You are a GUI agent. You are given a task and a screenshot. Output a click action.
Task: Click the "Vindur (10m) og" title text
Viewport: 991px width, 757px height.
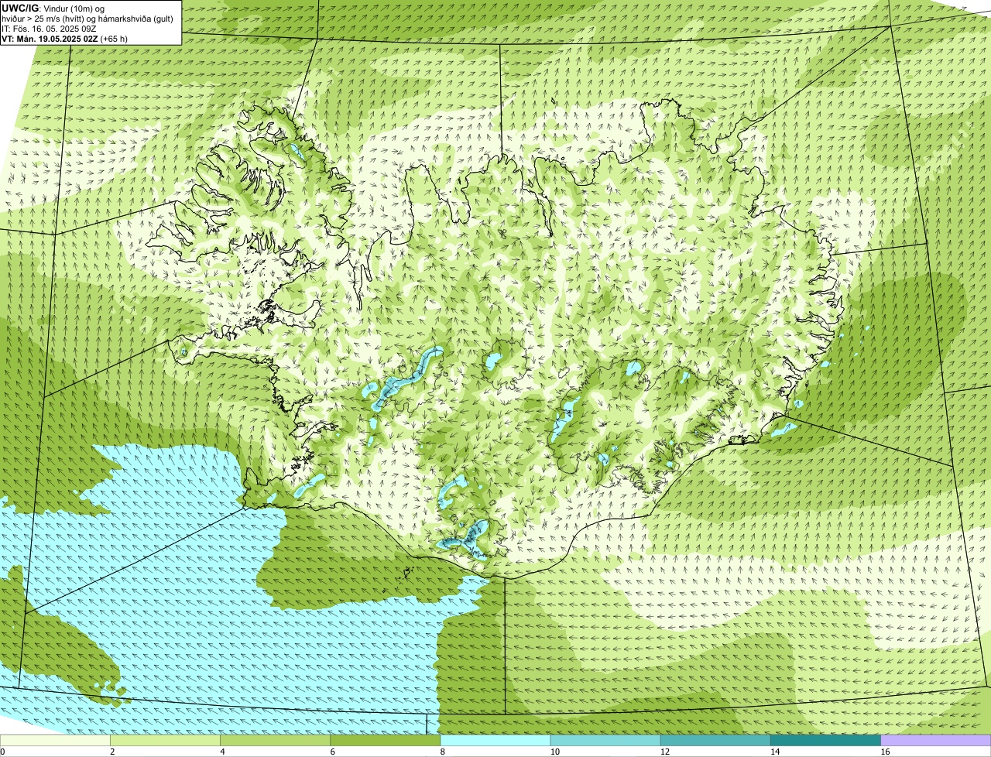point(74,9)
